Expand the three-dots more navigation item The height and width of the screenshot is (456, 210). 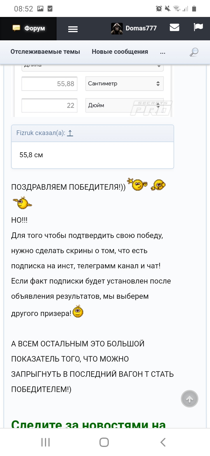[x=163, y=52]
